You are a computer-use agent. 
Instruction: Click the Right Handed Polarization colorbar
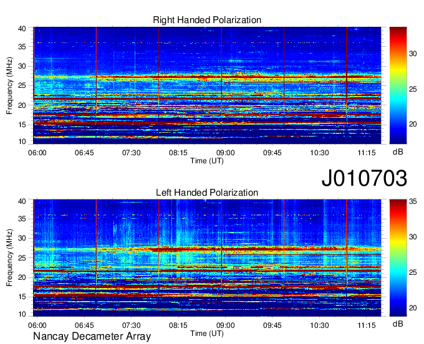tap(398, 85)
